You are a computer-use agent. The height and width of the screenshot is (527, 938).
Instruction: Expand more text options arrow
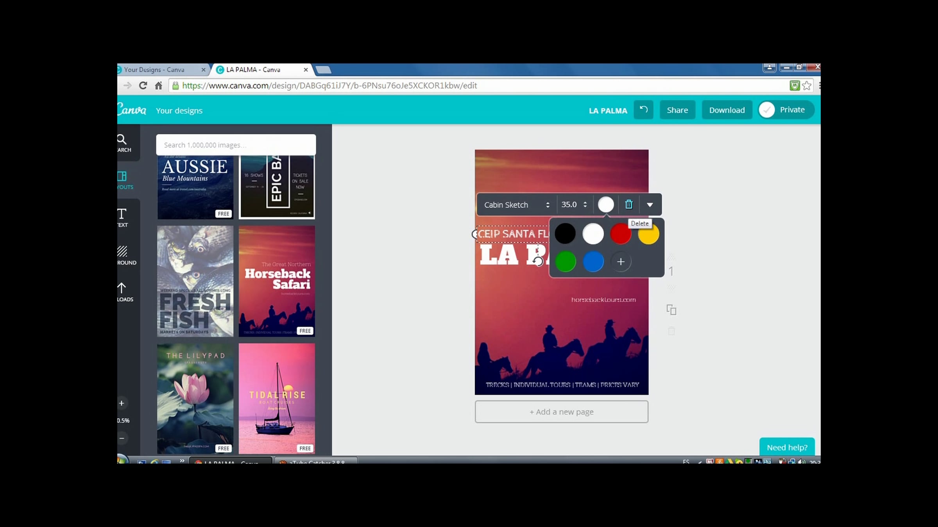click(650, 205)
